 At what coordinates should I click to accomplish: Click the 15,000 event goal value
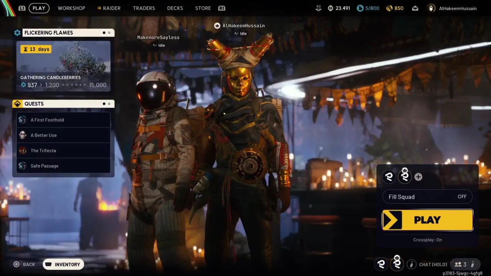[x=97, y=85]
